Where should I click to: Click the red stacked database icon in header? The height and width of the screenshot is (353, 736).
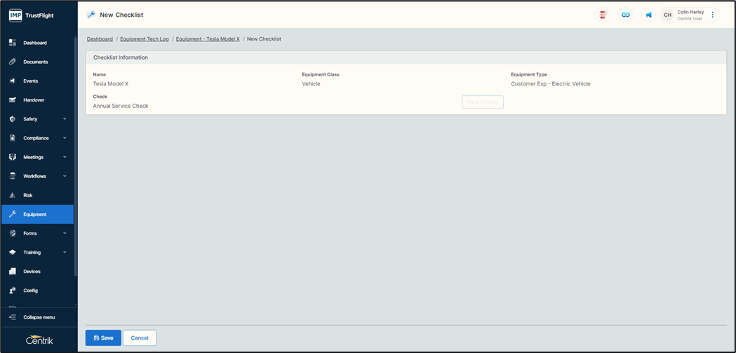click(x=603, y=15)
